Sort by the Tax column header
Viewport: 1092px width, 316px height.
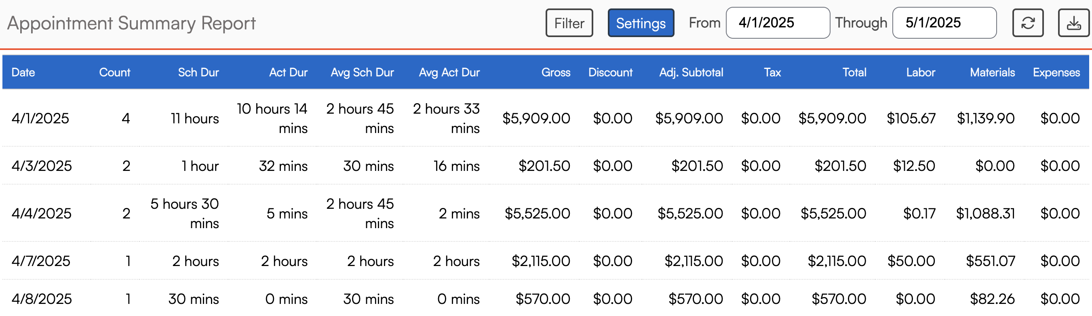pyautogui.click(x=772, y=72)
